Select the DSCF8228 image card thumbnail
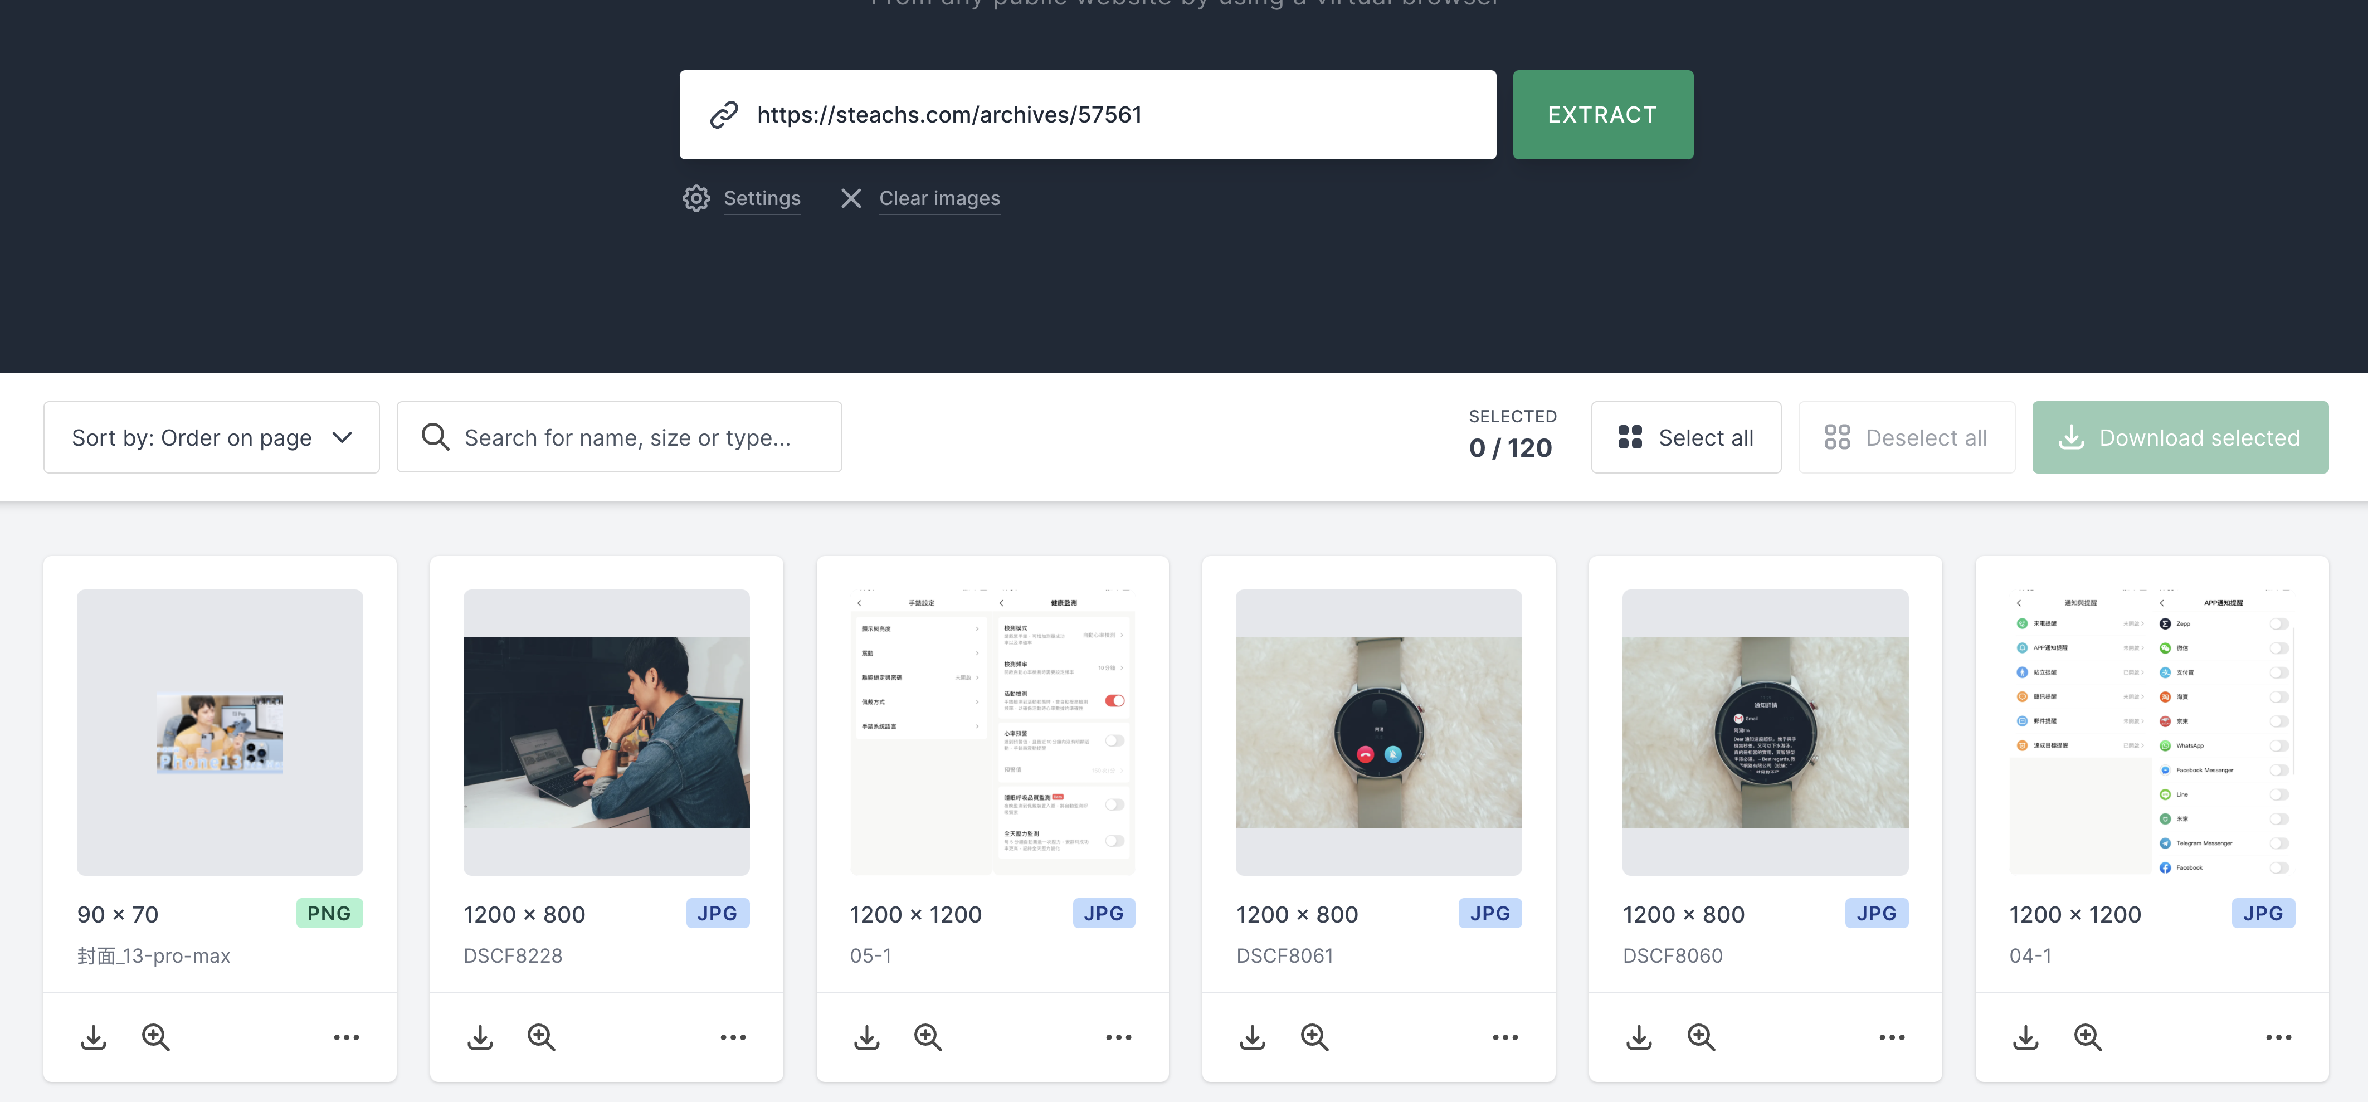This screenshot has width=2368, height=1102. coord(606,732)
